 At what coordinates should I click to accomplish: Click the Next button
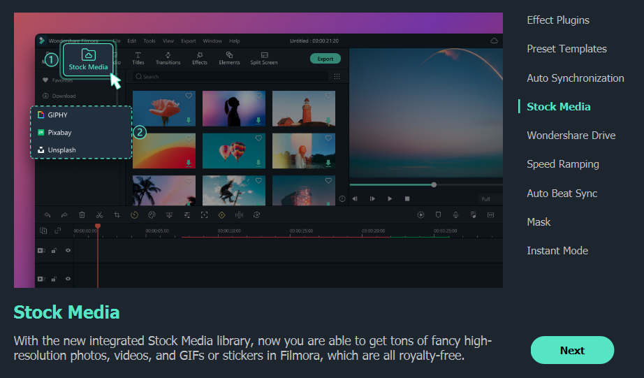[572, 350]
